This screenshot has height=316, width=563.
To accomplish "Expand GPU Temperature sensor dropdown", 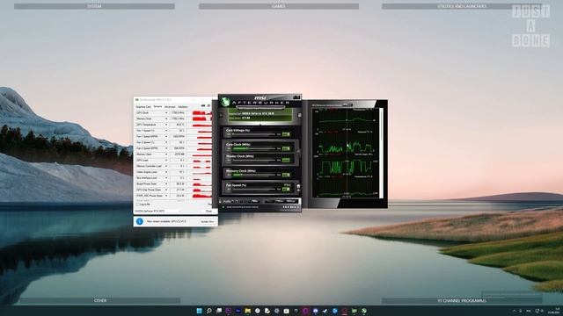I will coord(166,125).
